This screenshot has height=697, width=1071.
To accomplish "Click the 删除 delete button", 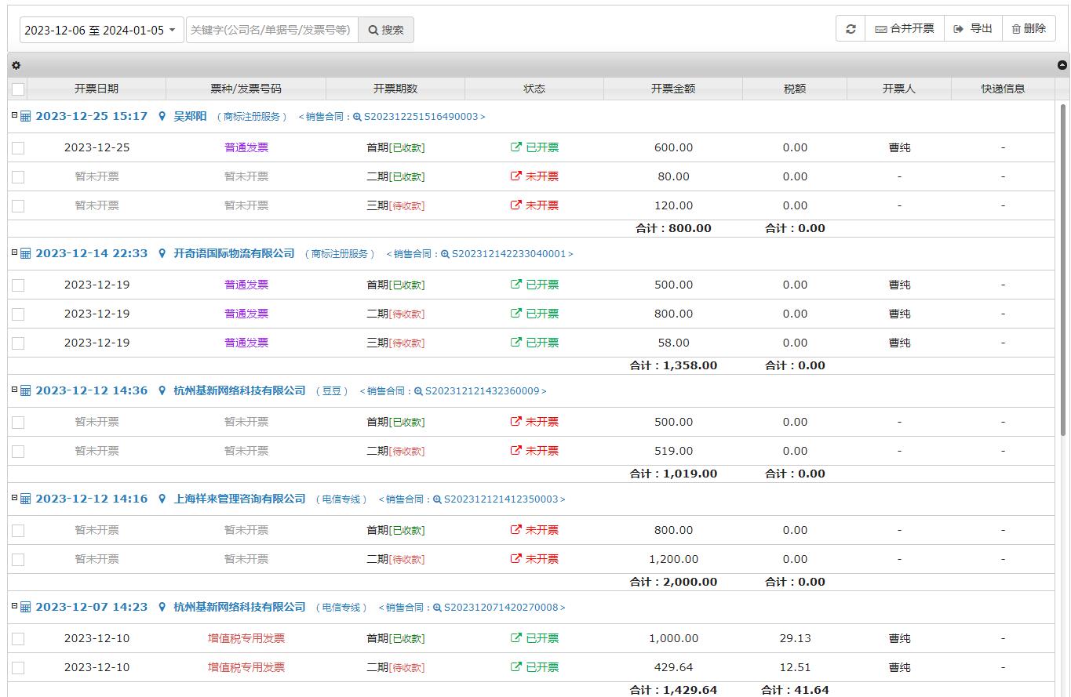I will tap(1029, 28).
